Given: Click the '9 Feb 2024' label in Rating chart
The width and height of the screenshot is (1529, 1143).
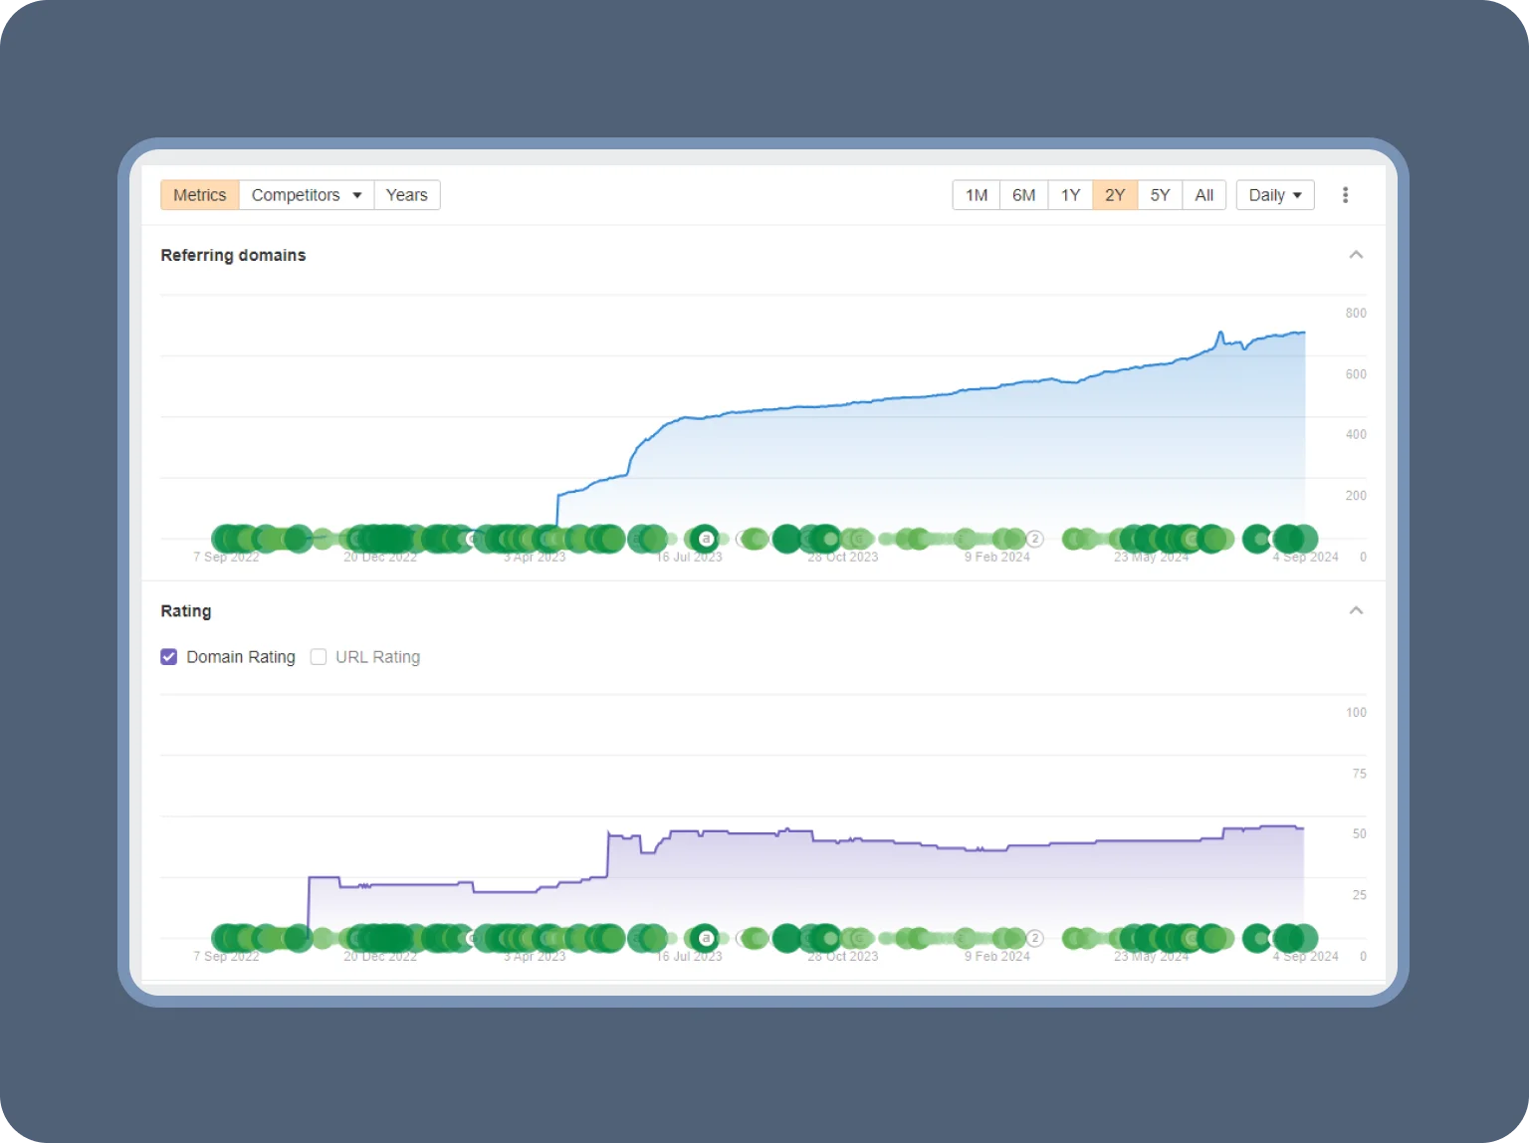Looking at the screenshot, I should (x=997, y=956).
